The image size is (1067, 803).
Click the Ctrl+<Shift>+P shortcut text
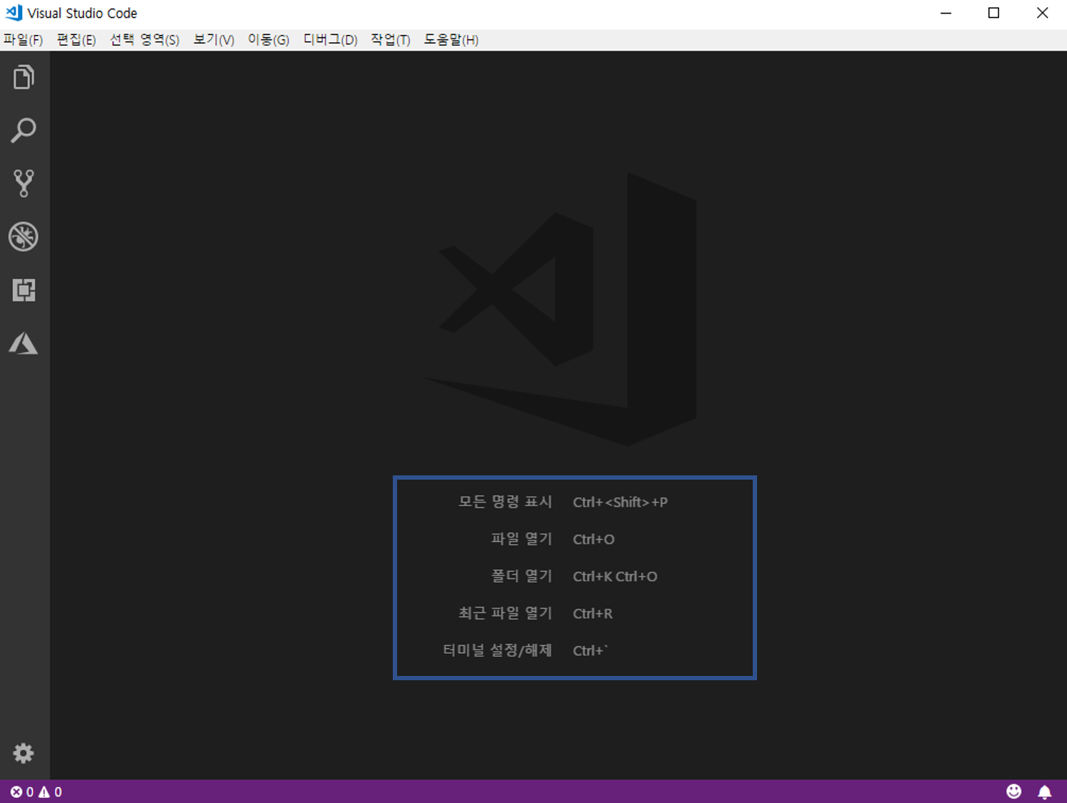(x=620, y=502)
